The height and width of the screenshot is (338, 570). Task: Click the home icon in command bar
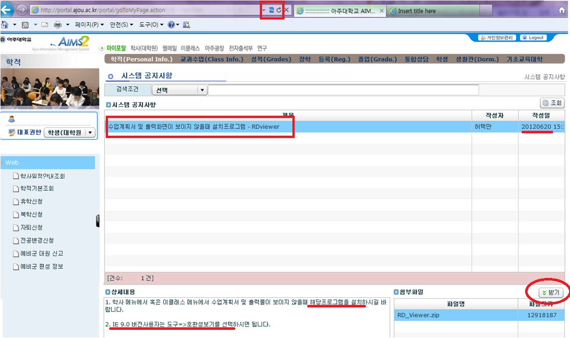tap(5, 24)
